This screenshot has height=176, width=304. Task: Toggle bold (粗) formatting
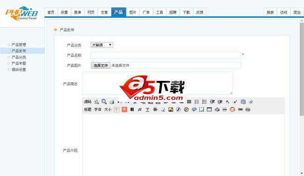click(132, 110)
